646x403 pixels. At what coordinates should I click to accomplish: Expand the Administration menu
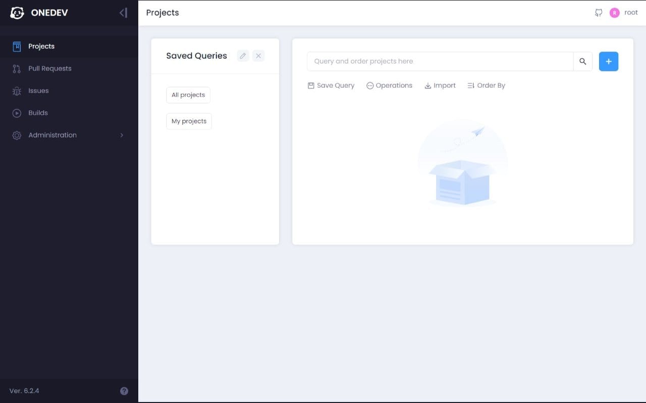pos(52,135)
